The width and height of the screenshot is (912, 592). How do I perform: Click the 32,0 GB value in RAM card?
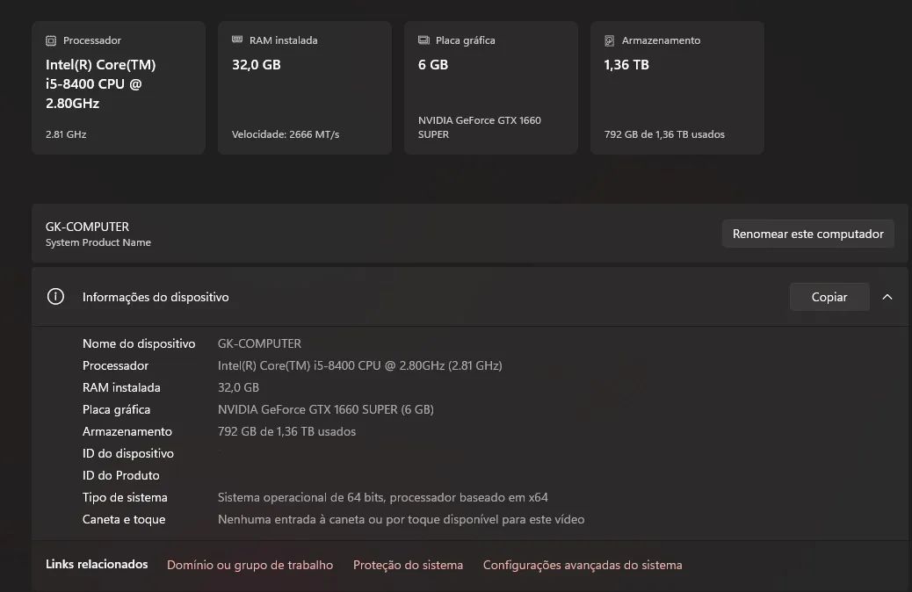point(257,64)
